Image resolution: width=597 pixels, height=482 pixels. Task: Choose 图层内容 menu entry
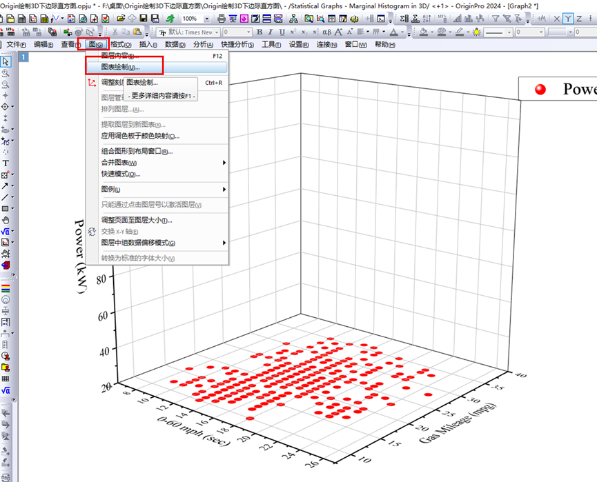(157, 56)
